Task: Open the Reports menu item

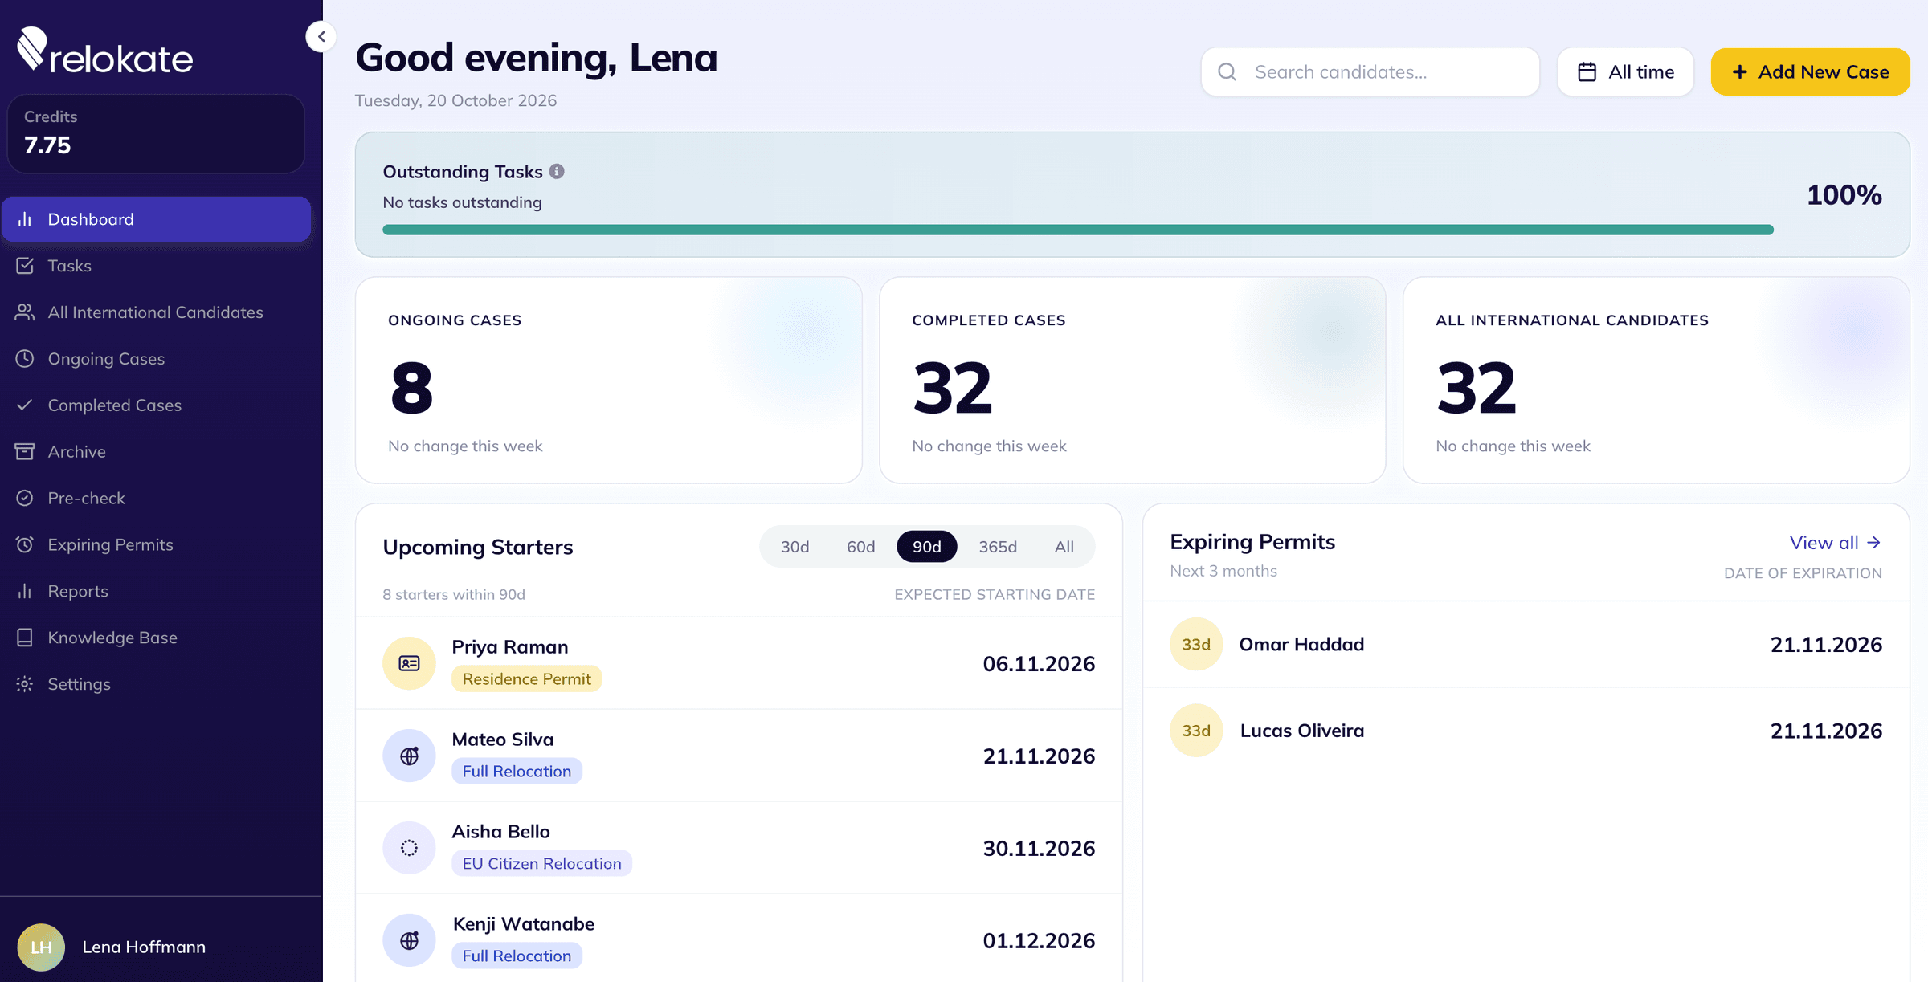Action: point(156,591)
